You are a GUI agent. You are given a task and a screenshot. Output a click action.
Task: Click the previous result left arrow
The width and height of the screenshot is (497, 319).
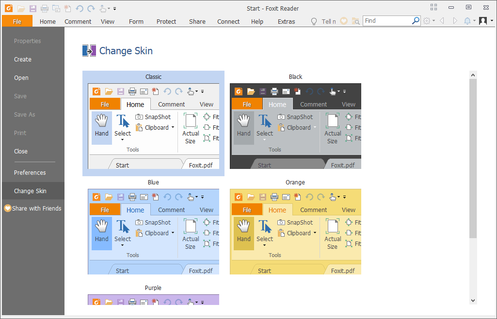click(442, 21)
